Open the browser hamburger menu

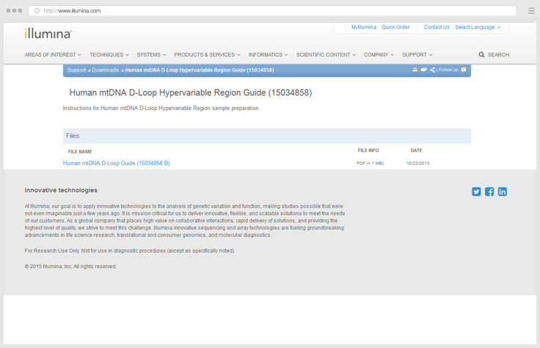click(531, 11)
